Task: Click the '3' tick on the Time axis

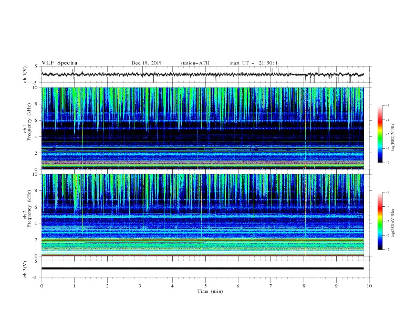Action: pos(140,286)
